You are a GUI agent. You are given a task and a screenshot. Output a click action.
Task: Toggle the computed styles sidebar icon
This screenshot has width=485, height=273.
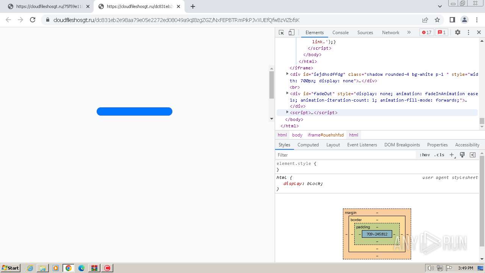472,155
